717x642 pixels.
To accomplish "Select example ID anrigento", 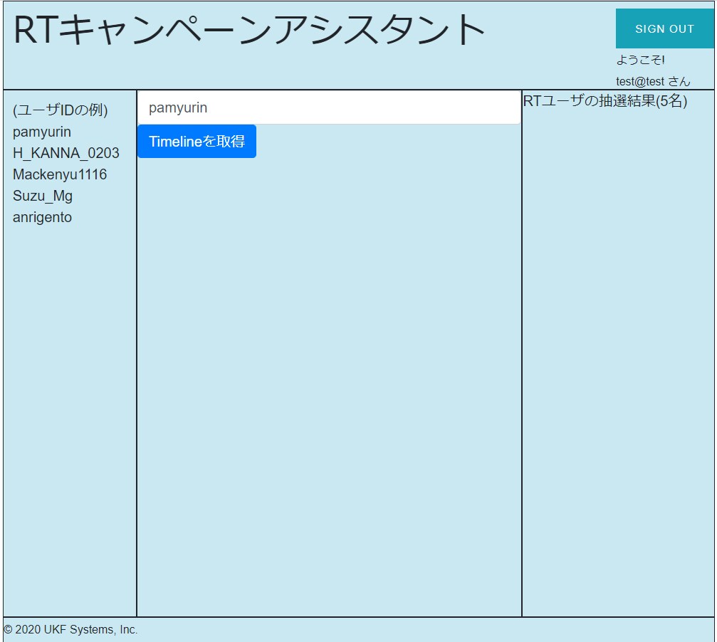I will point(42,218).
